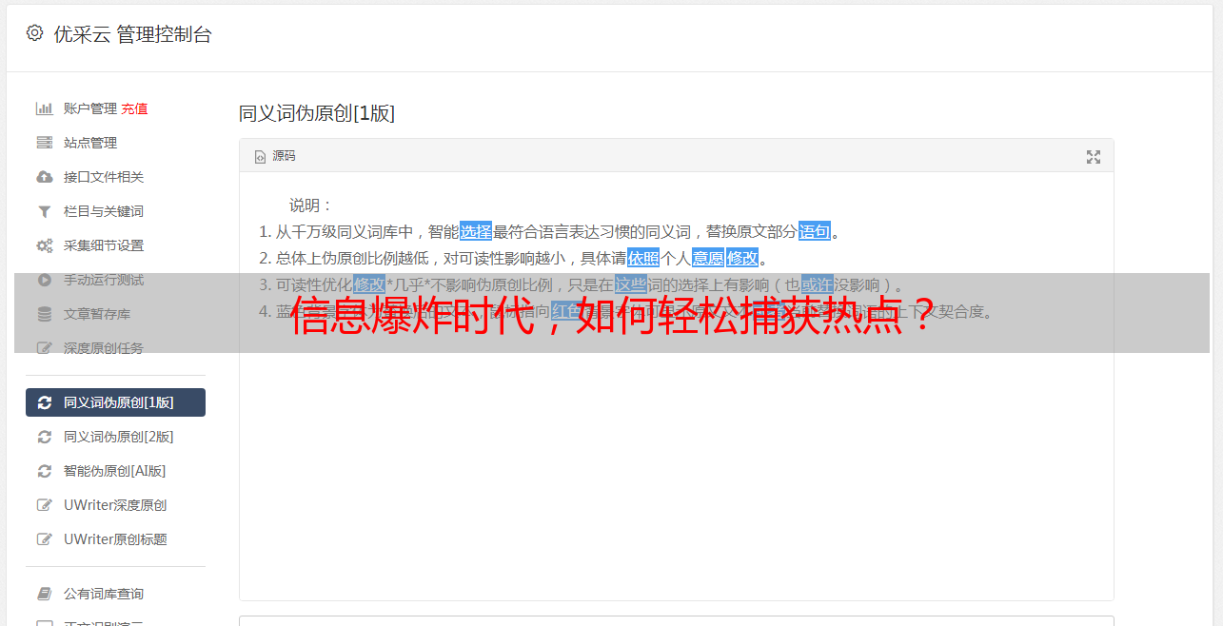This screenshot has width=1223, height=626.
Task: Click the 源码 source code button
Action: (x=275, y=156)
